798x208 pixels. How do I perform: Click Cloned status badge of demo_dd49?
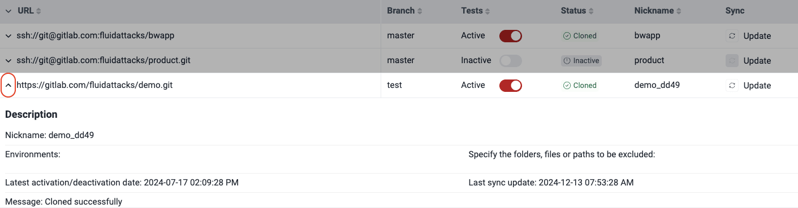(x=580, y=85)
